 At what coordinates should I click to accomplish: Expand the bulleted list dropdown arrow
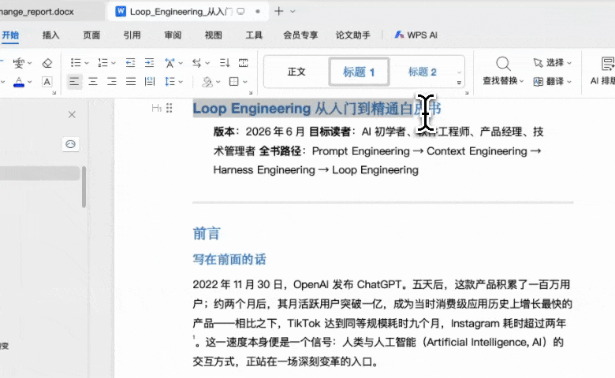point(87,63)
